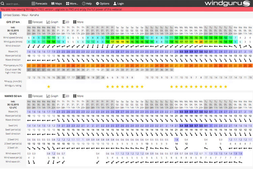Switch the GFS 27 km model to 2D view

66,22
